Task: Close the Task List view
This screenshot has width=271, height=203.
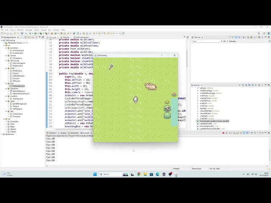Action: point(202,37)
